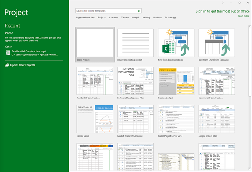This screenshot has width=252, height=172.
Task: Search suggested term Industry
Action: click(146, 17)
